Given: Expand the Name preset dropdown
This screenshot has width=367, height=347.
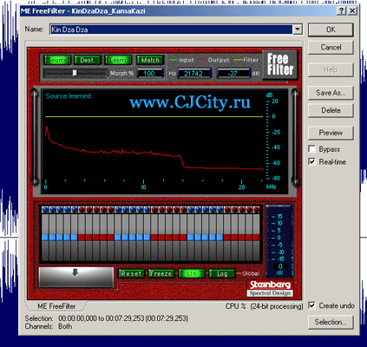Looking at the screenshot, I should tap(298, 29).
